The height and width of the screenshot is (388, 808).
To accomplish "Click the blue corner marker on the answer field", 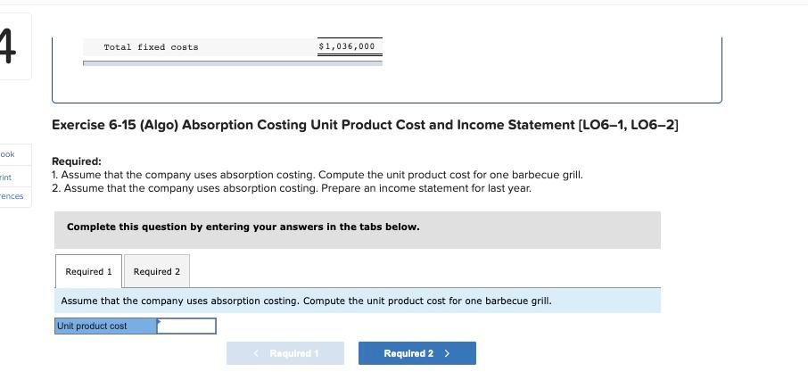I will 160,322.
